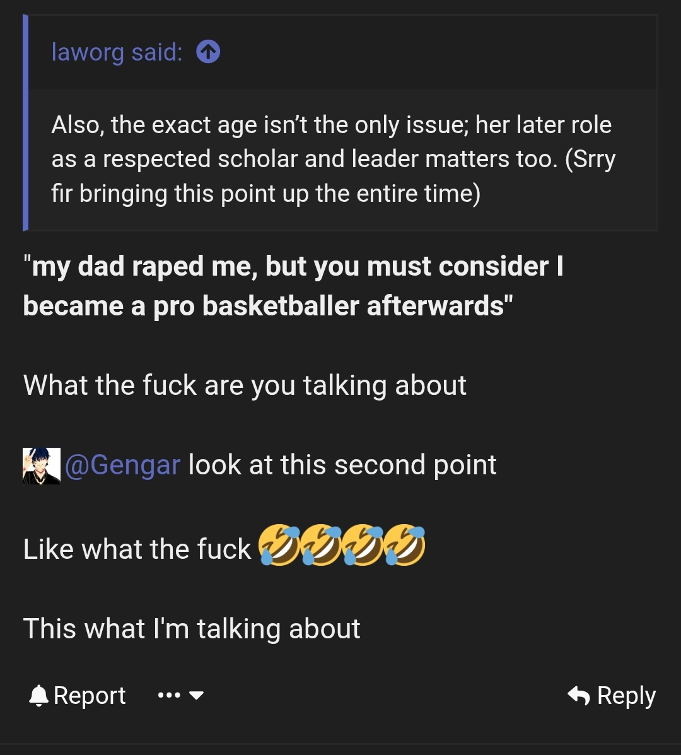Select the Report text button

click(90, 696)
